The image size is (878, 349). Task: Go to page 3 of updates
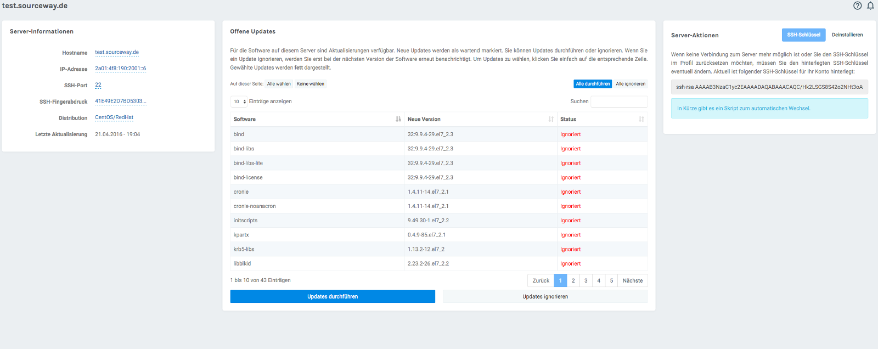click(586, 280)
